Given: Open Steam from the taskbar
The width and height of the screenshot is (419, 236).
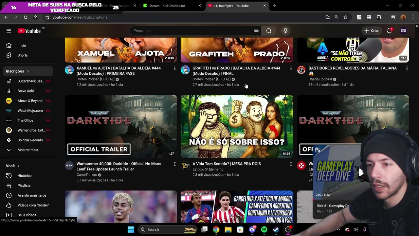Looking at the screenshot, I should tap(276, 229).
